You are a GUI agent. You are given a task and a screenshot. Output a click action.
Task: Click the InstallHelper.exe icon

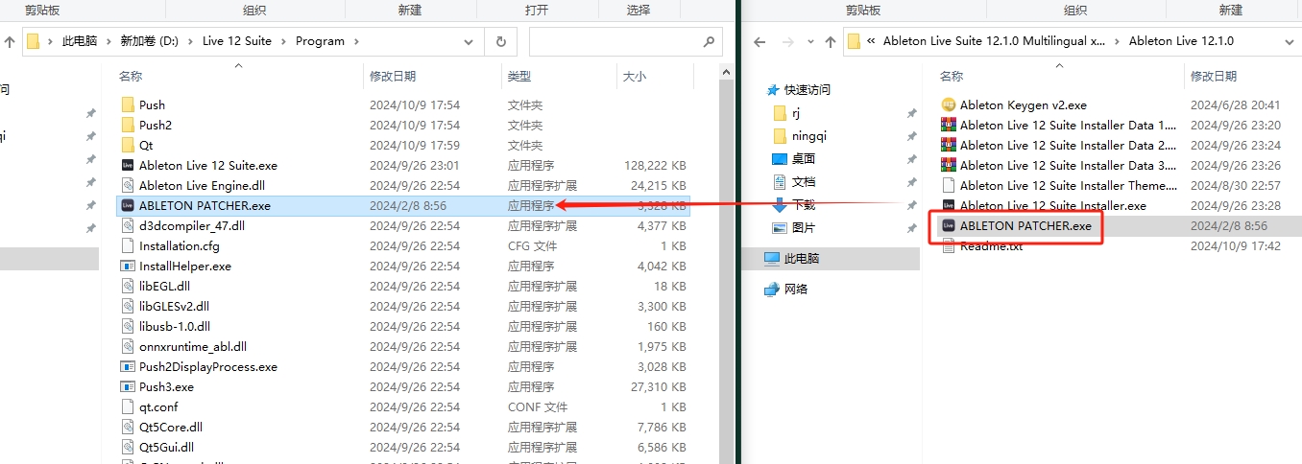tap(129, 266)
